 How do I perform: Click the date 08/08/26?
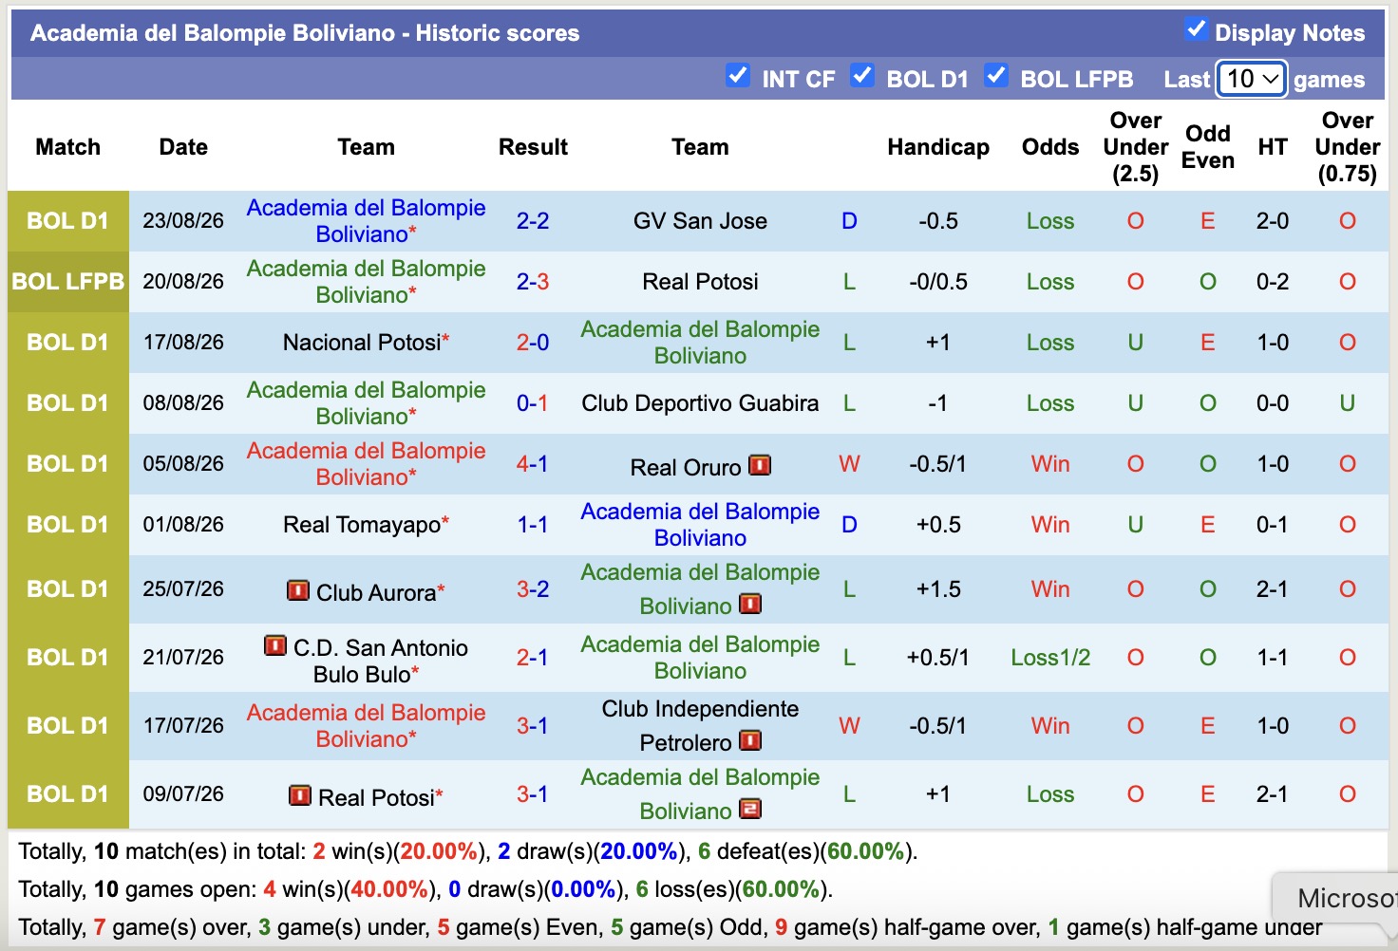coord(183,403)
